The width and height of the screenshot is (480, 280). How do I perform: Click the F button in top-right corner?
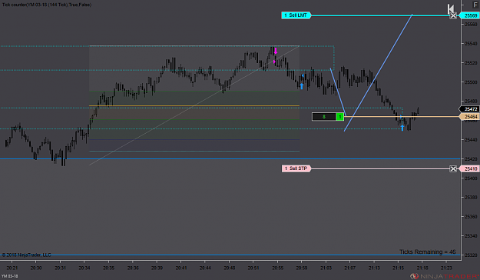[475, 5]
